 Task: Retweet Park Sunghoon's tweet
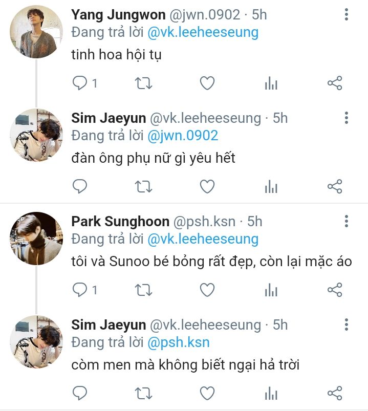144,290
